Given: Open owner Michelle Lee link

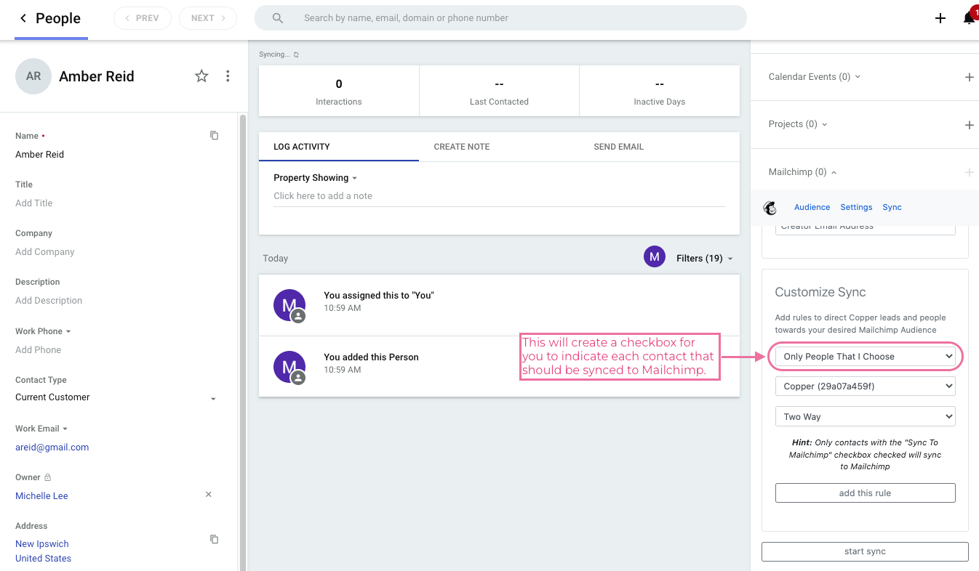Looking at the screenshot, I should (x=41, y=495).
